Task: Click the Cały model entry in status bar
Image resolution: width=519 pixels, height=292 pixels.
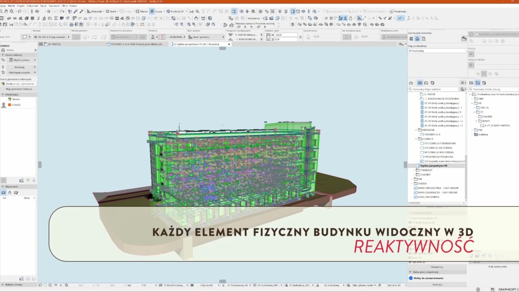Action: click(x=206, y=286)
